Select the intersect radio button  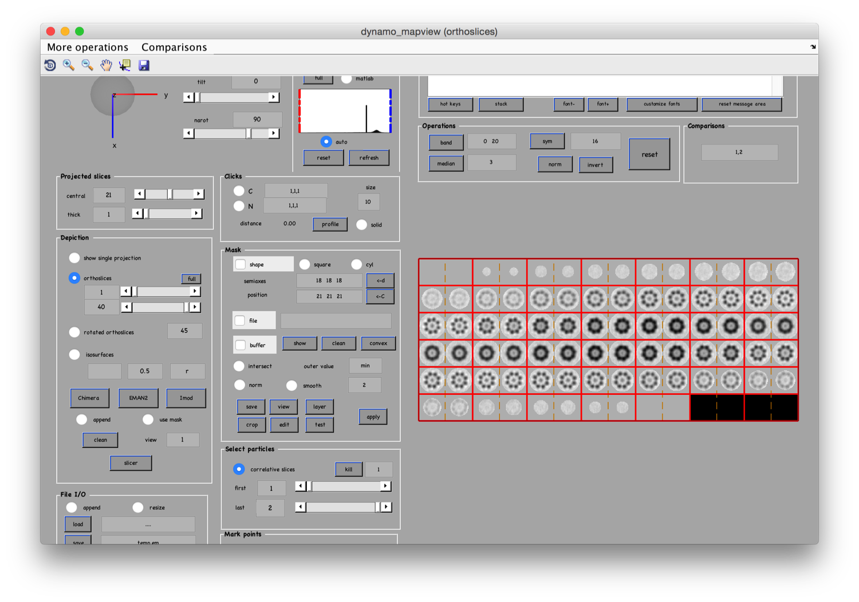(239, 366)
